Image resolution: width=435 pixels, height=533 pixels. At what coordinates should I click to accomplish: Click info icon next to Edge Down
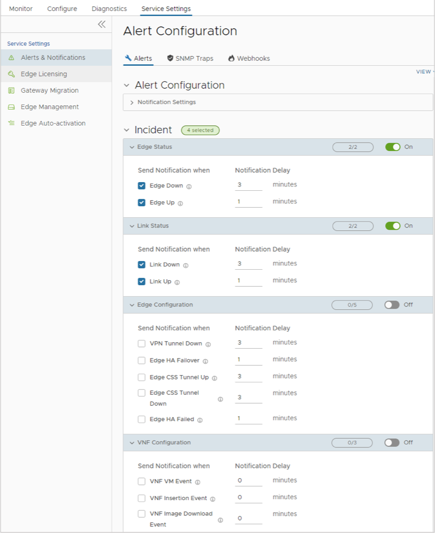(x=189, y=186)
